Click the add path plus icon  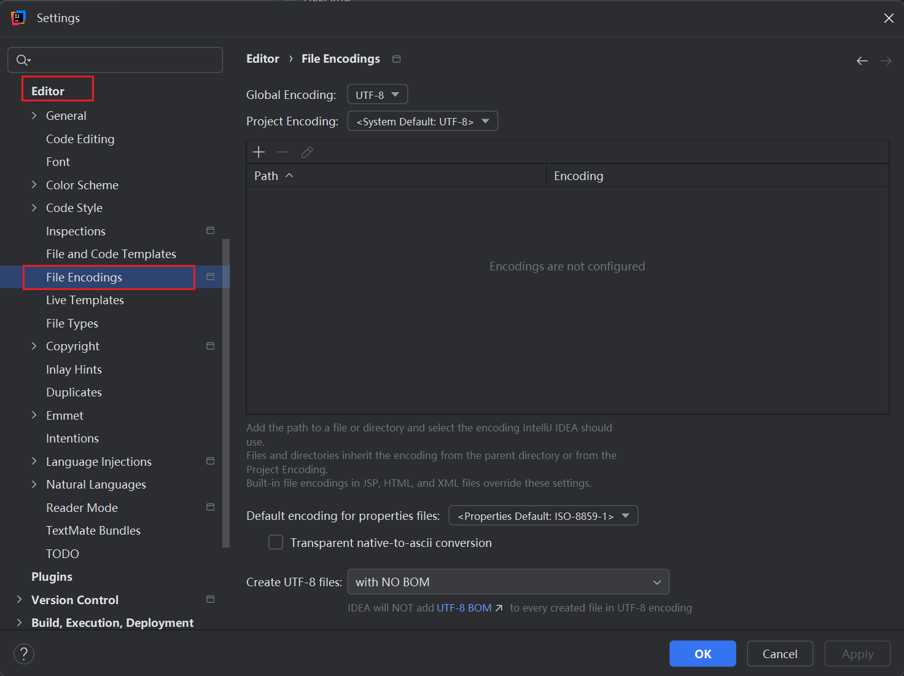pos(259,152)
